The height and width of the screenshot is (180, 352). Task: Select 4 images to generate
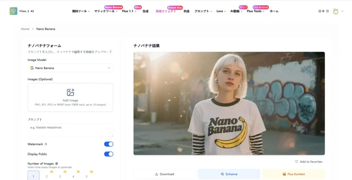[73, 176]
